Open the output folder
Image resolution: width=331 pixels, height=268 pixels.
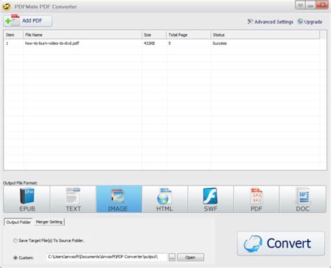(191, 258)
